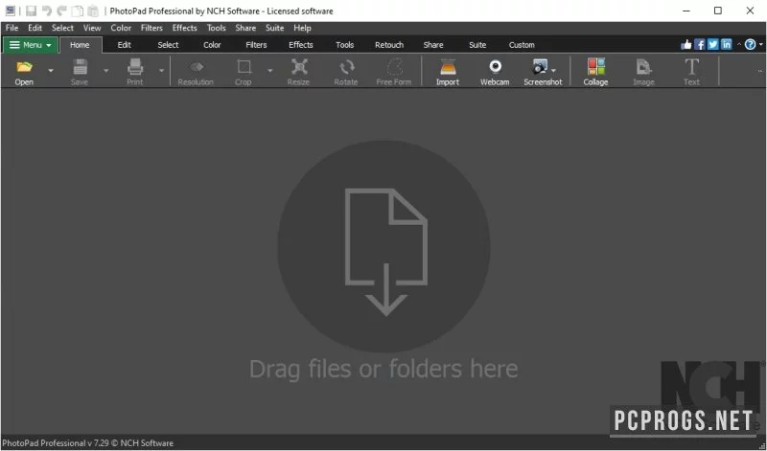Viewport: 767px width, 451px height.
Task: Open the Effects menu in menu bar
Action: [184, 28]
